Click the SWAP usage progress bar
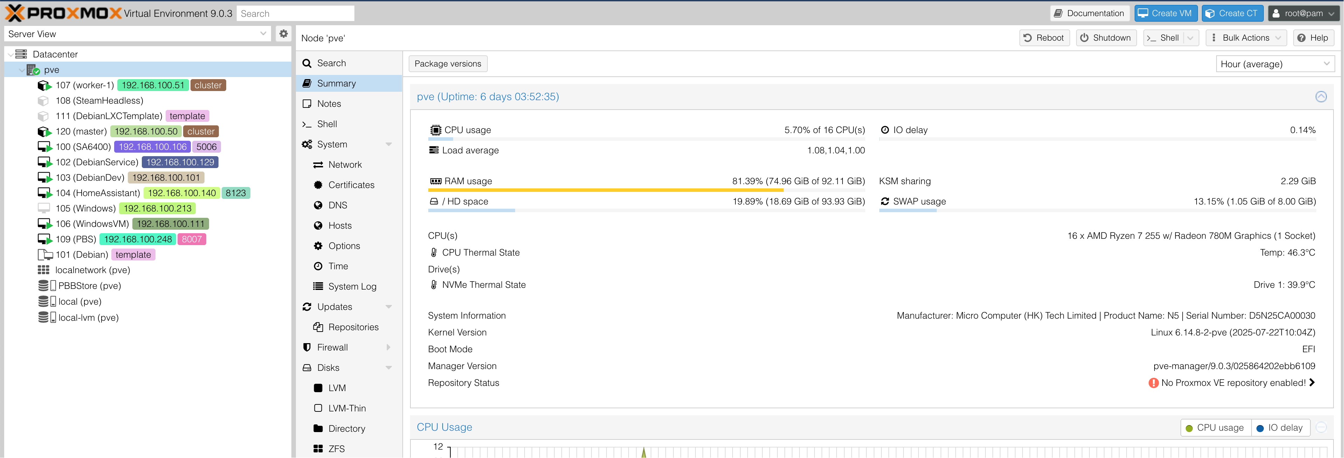 [1097, 211]
